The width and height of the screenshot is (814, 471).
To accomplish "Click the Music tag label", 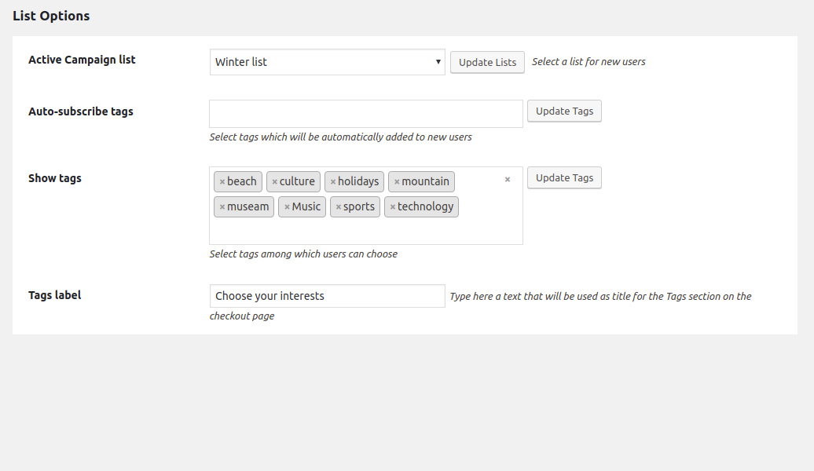I will coord(306,207).
